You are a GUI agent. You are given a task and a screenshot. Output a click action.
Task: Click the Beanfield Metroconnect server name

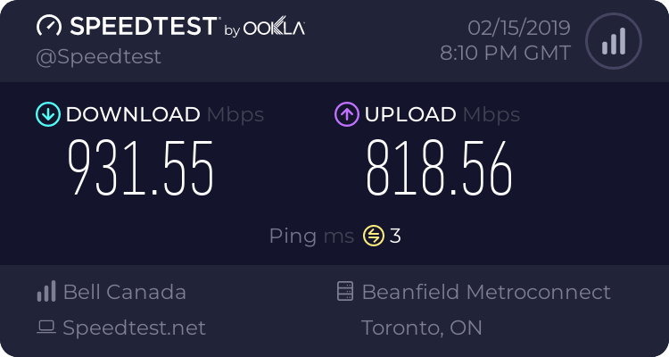pyautogui.click(x=486, y=292)
